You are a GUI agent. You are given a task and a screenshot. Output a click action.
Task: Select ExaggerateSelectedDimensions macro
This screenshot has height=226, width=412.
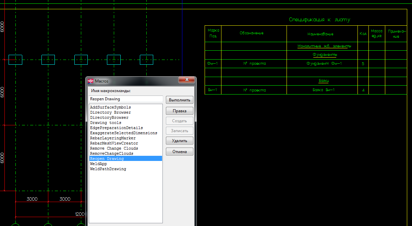click(x=123, y=133)
